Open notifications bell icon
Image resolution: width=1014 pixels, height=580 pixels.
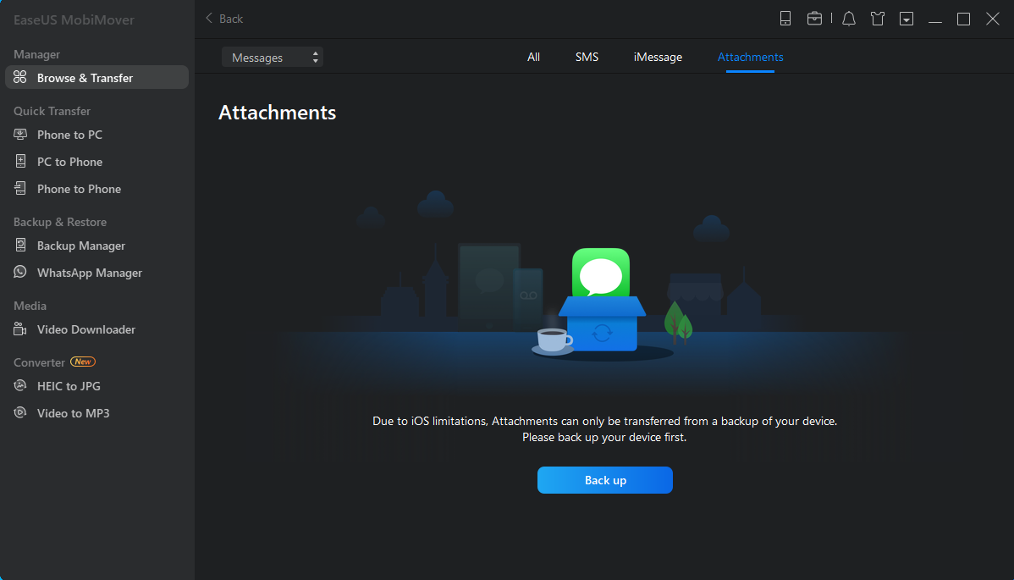(848, 19)
